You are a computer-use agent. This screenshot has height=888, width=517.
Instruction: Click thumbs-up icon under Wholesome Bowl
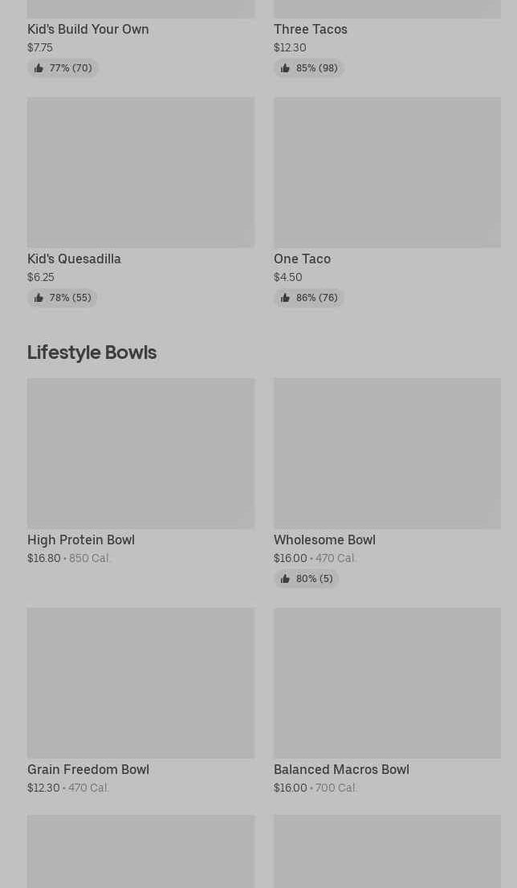pos(285,579)
